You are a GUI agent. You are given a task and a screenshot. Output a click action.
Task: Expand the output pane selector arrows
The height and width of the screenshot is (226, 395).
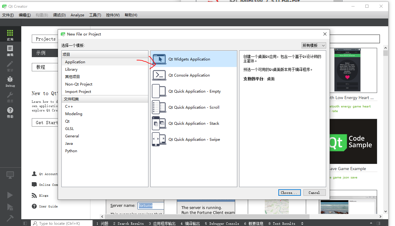point(302,223)
